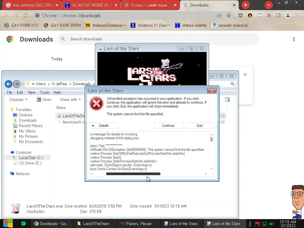
Task: Click Quit in the error dialog
Action: [x=199, y=126]
